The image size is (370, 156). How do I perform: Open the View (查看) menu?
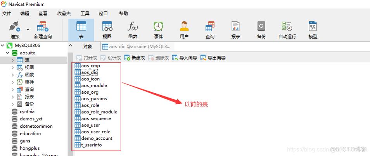pyautogui.click(x=43, y=14)
